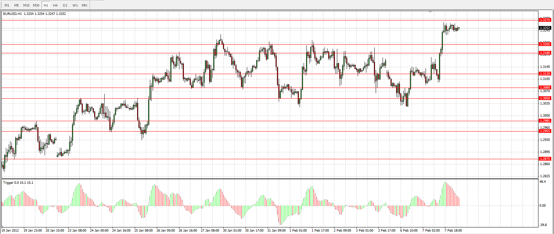
Task: Set timeframe to W1 weekly
Action: 75,5
